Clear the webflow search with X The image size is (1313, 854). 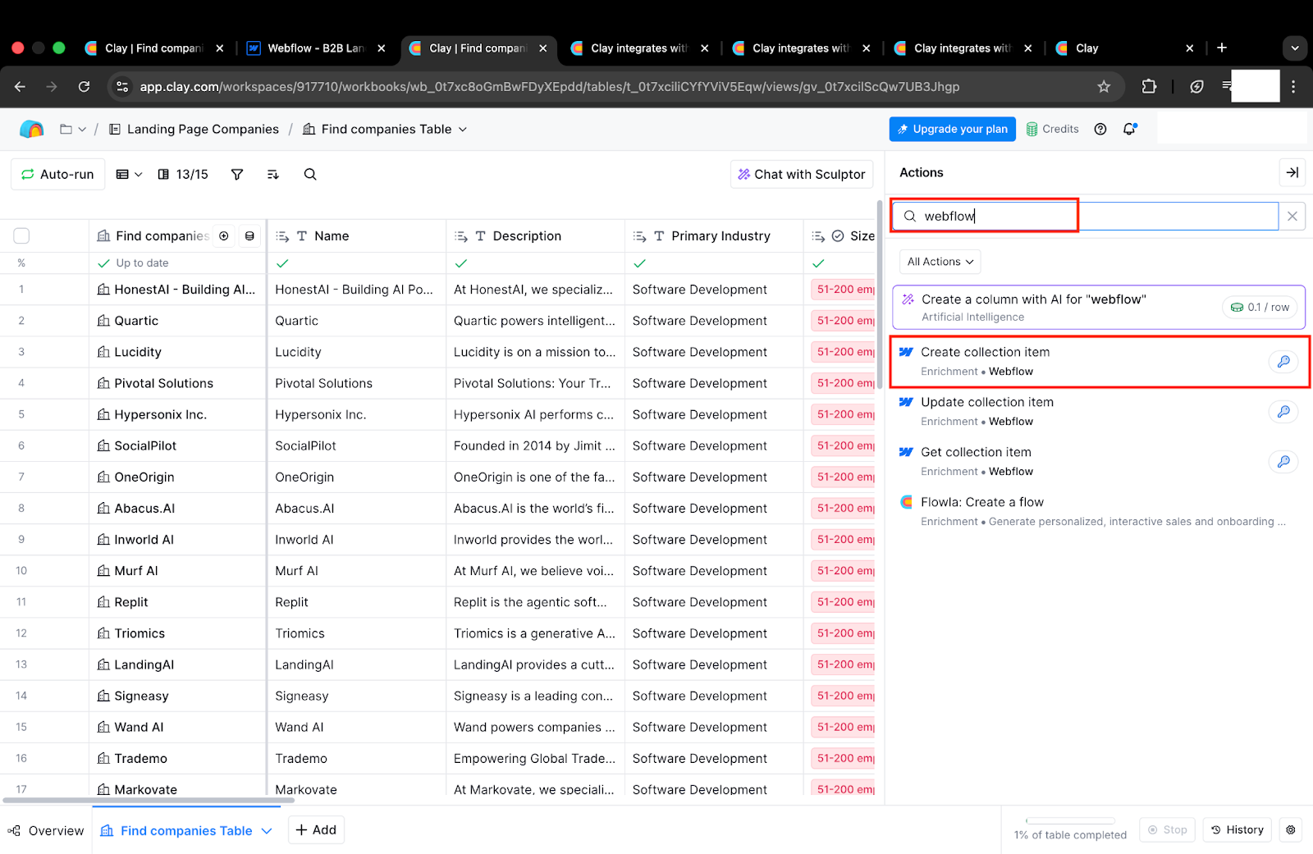point(1292,217)
